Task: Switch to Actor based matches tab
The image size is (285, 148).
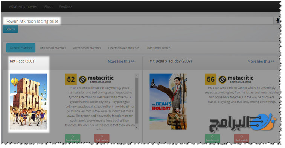Action: pyautogui.click(x=87, y=48)
